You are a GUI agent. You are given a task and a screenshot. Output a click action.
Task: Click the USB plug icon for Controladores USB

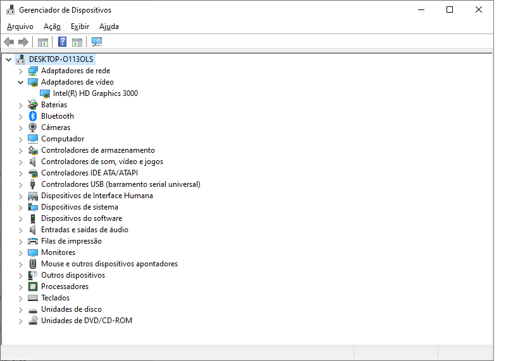click(33, 184)
